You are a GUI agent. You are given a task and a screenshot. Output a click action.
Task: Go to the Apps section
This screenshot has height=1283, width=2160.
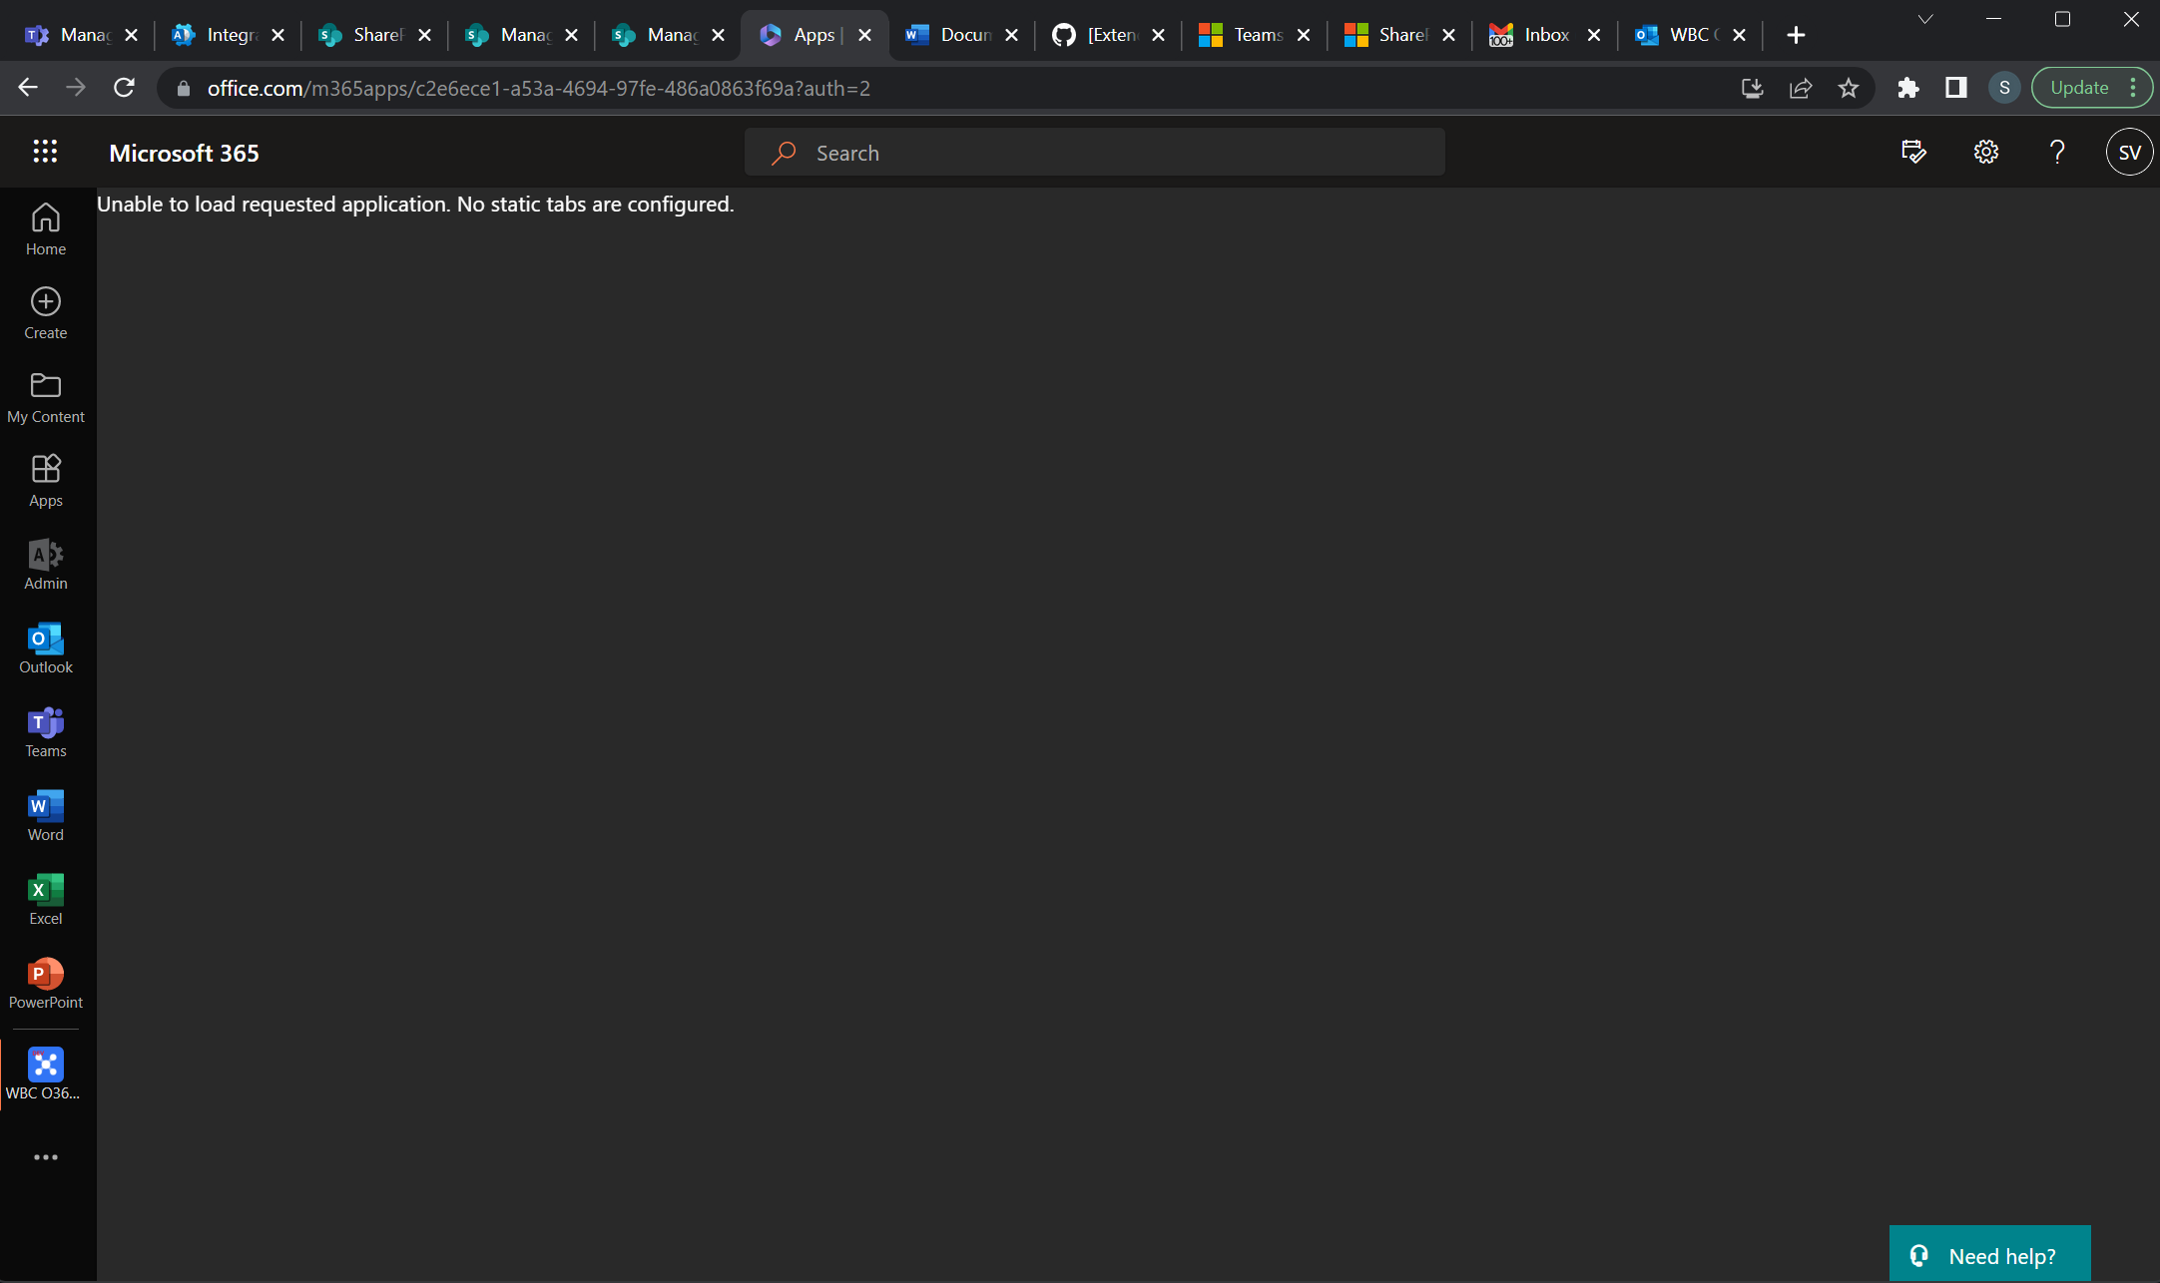coord(45,479)
